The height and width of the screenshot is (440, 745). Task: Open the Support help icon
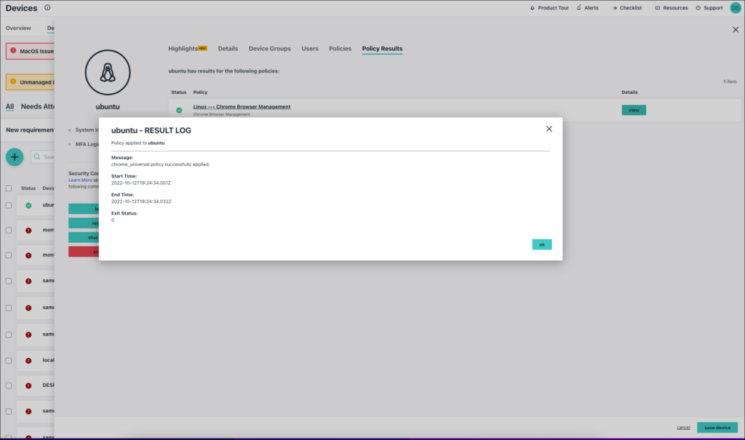click(x=699, y=7)
